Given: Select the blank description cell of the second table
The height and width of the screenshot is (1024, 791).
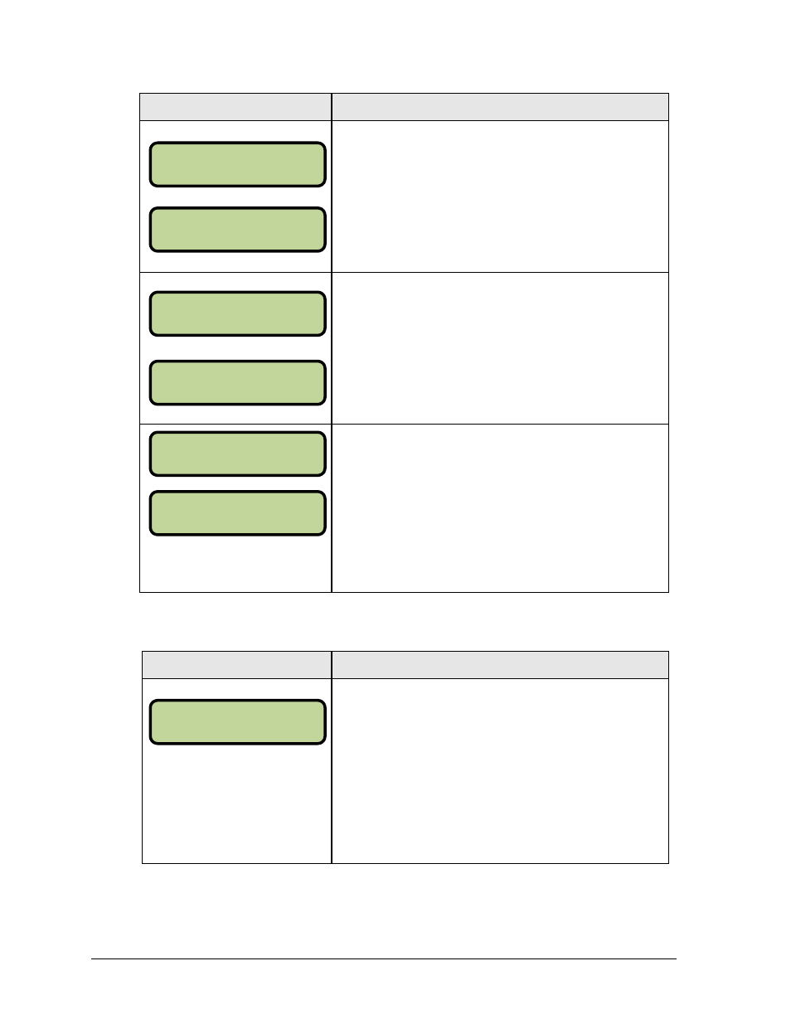Looking at the screenshot, I should pos(500,771).
